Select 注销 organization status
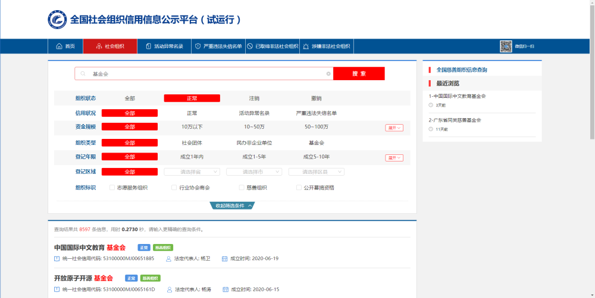Image resolution: width=595 pixels, height=298 pixels. tap(254, 98)
